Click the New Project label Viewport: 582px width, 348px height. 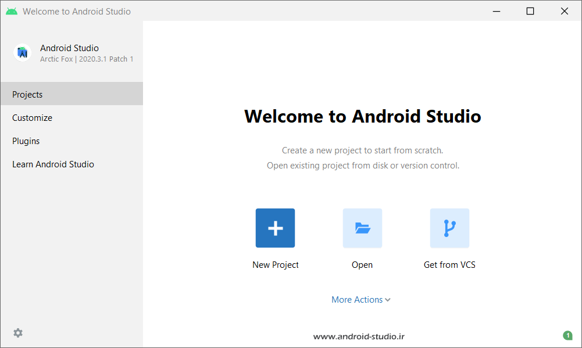pyautogui.click(x=276, y=264)
